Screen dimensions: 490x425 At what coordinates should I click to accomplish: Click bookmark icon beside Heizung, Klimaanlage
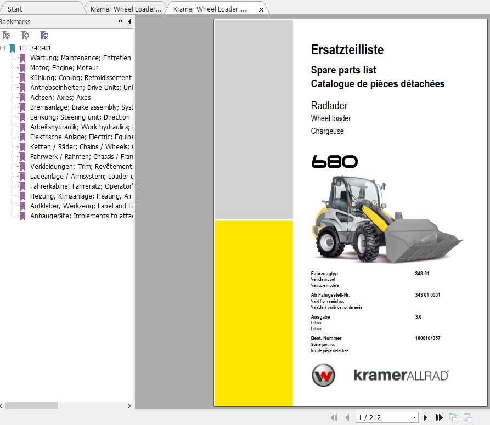pos(22,196)
